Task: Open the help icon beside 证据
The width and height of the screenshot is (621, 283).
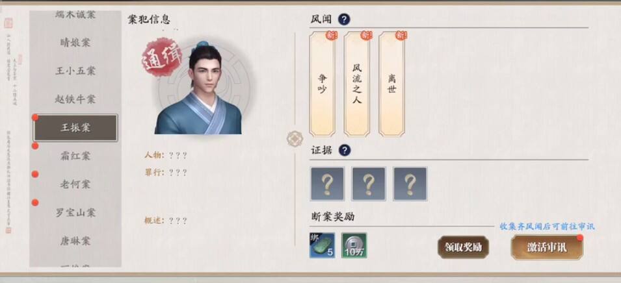Action: [x=345, y=150]
